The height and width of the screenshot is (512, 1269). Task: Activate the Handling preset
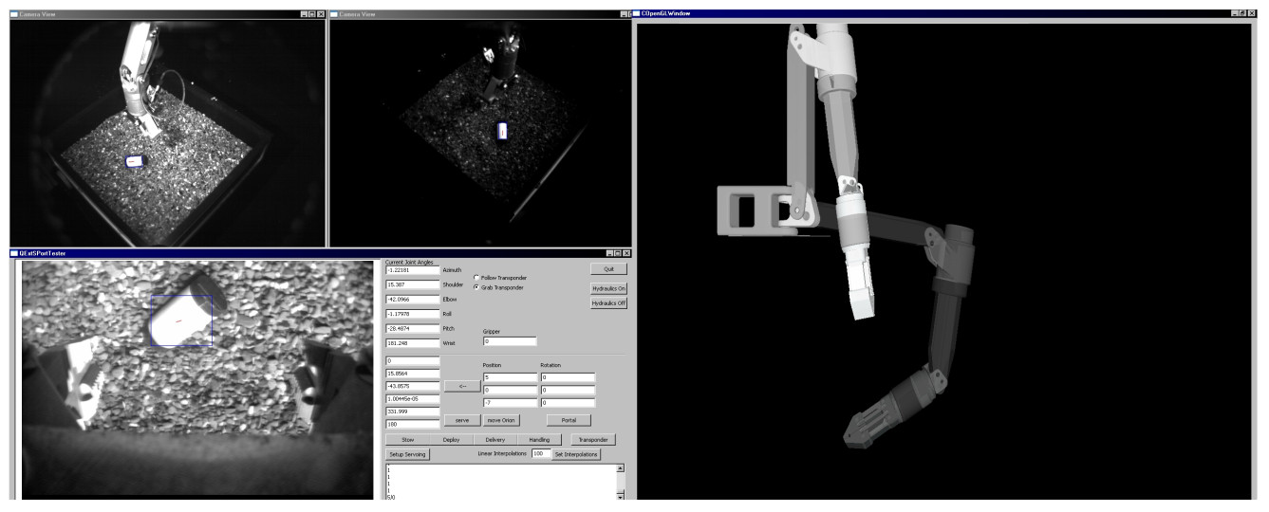coord(538,440)
